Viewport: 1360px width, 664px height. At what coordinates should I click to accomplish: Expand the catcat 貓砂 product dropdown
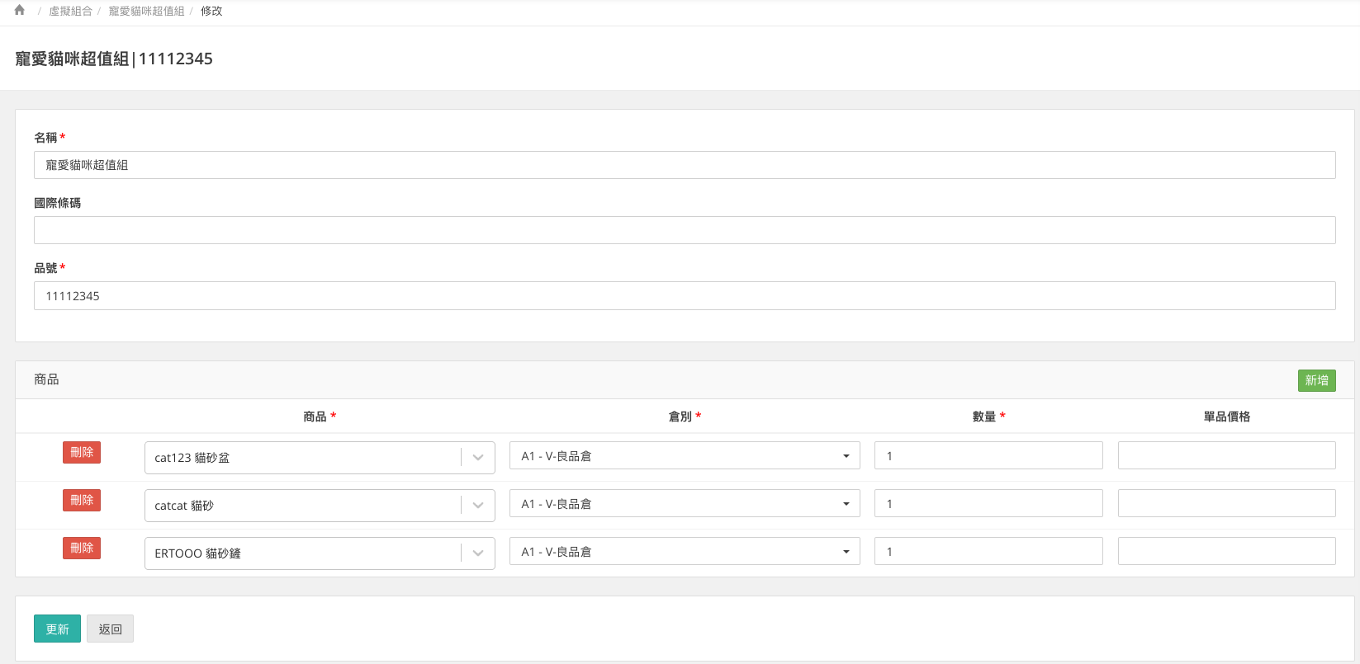(478, 506)
